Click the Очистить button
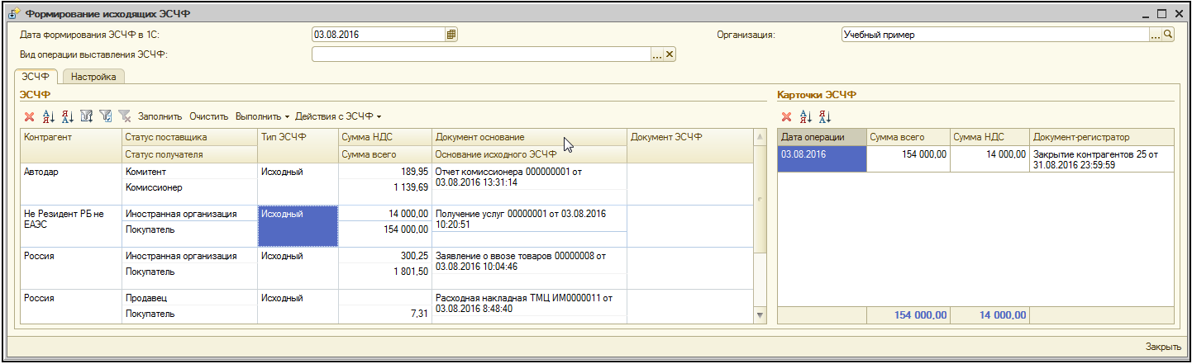Screen dimensions: 1192x364 [x=208, y=116]
